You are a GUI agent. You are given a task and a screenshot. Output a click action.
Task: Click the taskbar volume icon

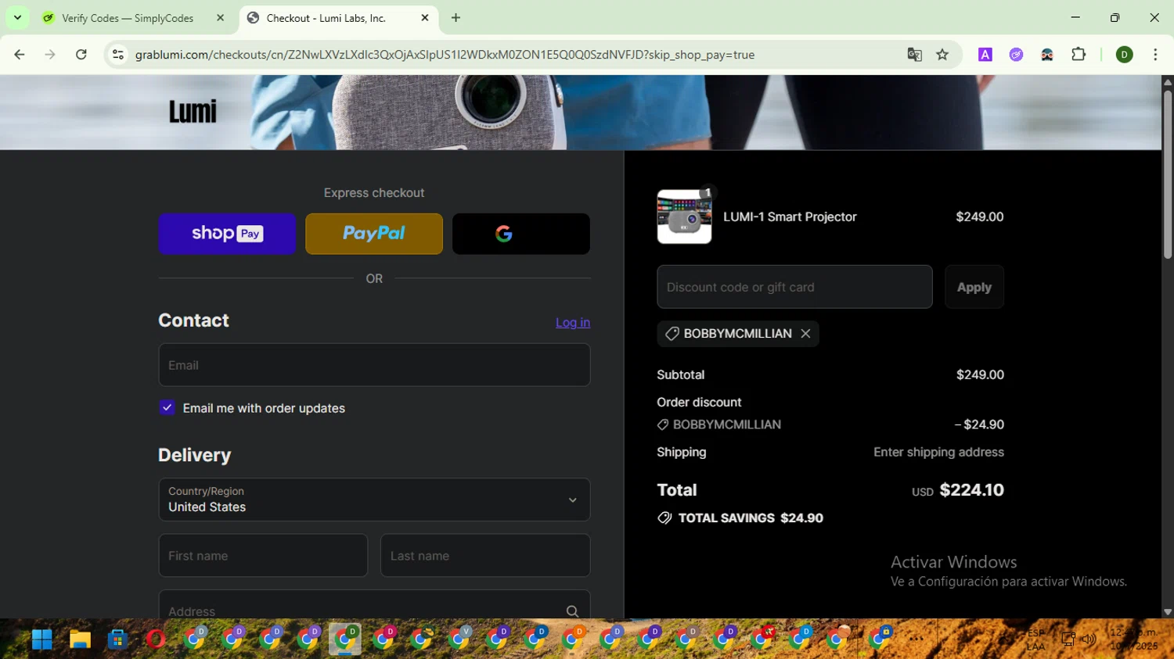1089,639
